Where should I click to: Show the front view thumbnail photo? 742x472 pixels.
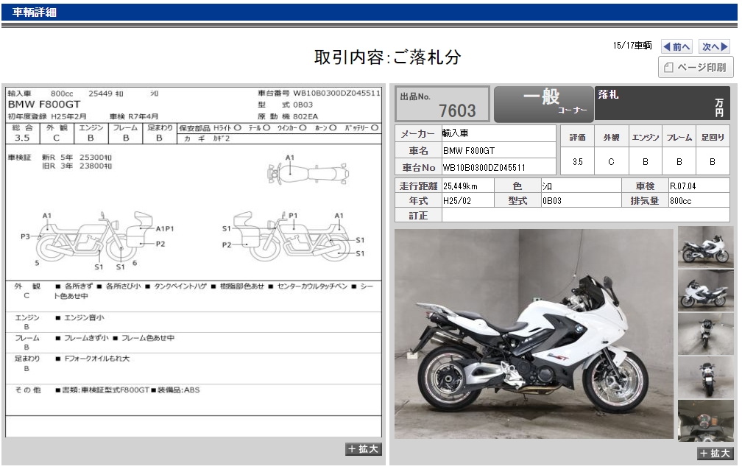click(705, 334)
